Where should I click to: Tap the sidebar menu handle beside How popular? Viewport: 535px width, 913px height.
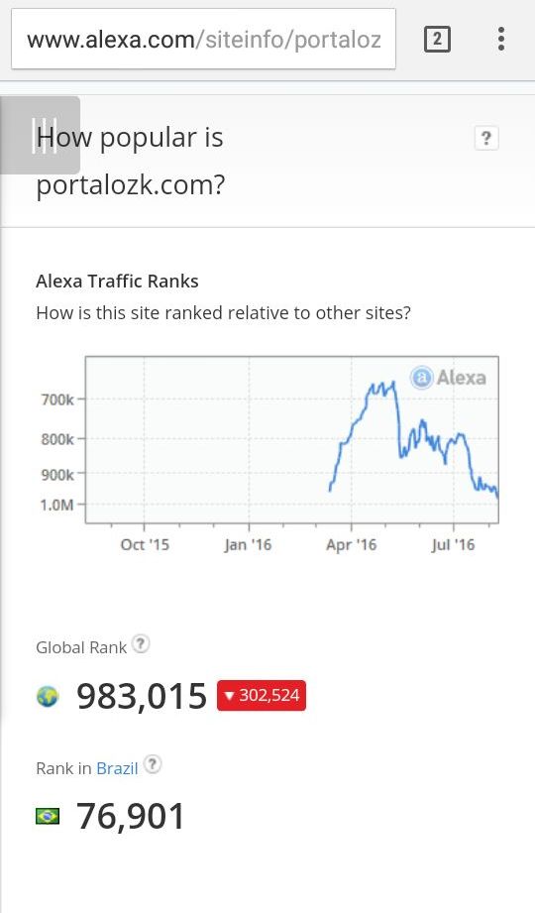[41, 135]
